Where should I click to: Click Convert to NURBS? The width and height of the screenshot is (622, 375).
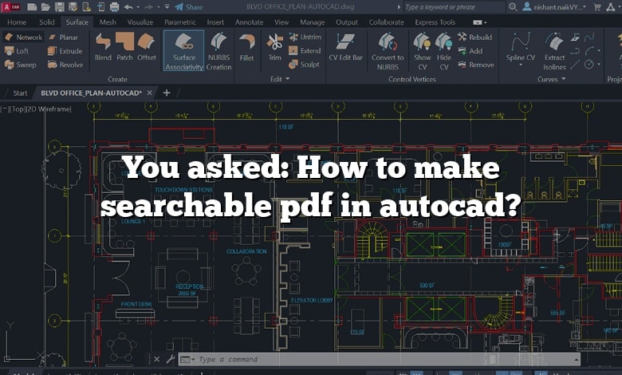[388, 51]
